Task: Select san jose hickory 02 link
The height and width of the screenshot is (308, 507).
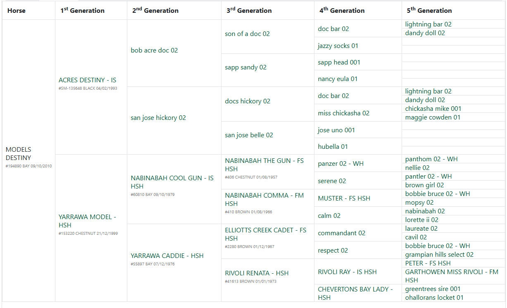Action: 158,118
